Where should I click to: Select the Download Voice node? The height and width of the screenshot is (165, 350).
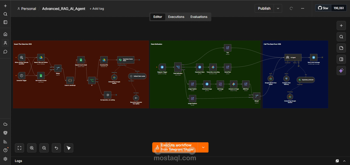200,67
